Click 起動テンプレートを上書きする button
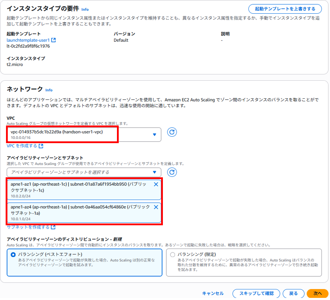 285,9
